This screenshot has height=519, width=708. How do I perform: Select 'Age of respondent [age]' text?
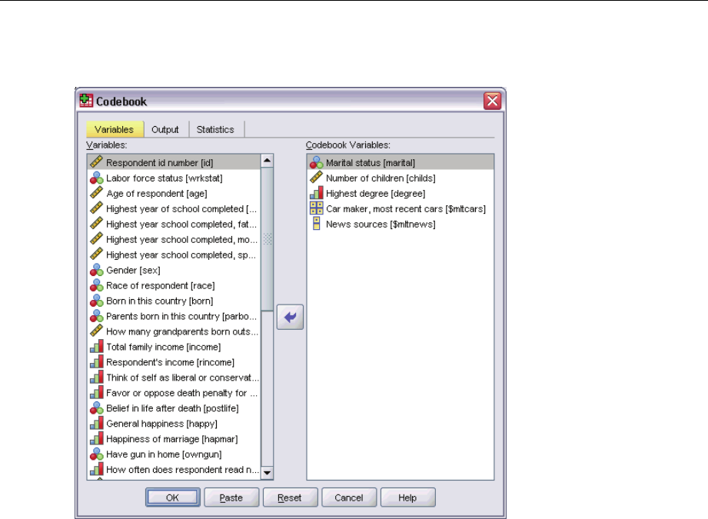[157, 193]
